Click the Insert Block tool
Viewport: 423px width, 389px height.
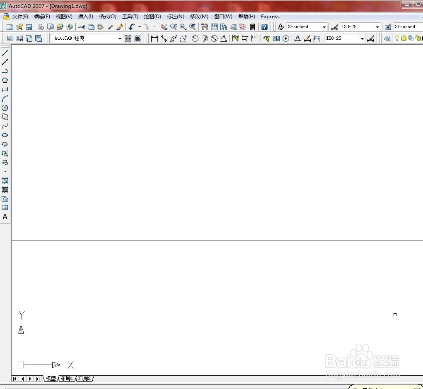point(5,153)
